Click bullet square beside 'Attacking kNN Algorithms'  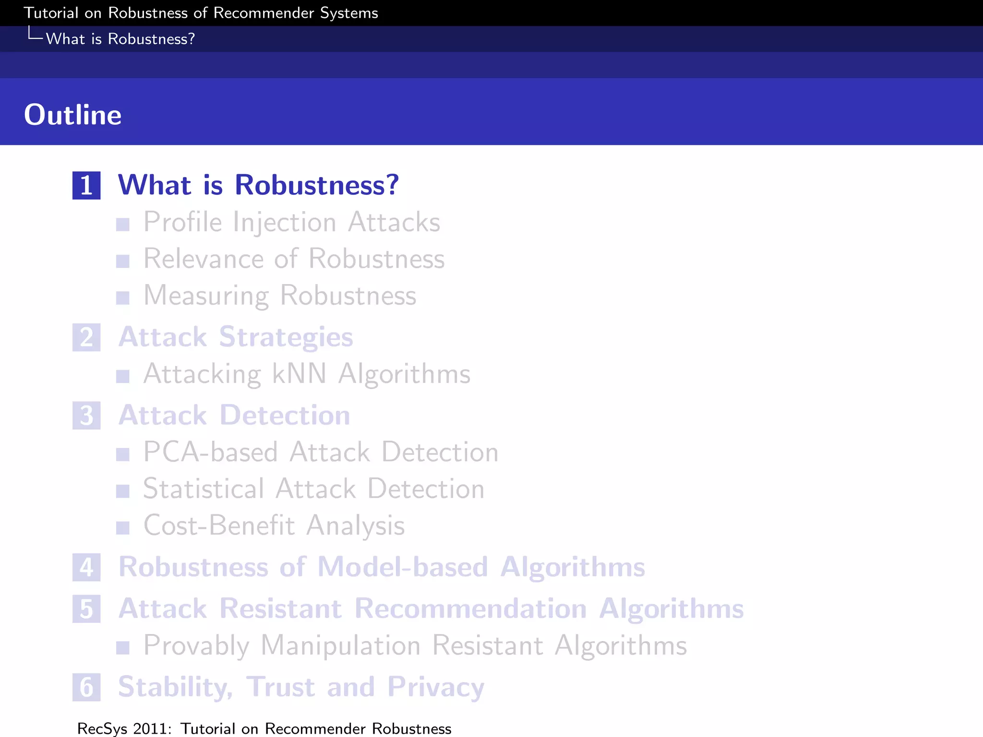tap(123, 376)
